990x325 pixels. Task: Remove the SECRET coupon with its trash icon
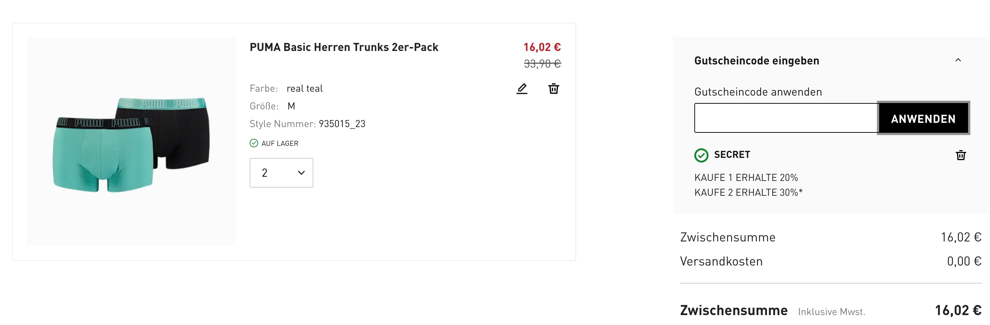[960, 155]
